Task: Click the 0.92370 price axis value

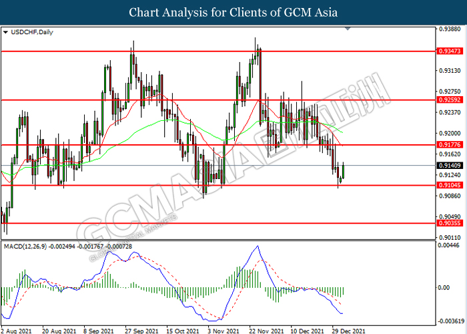Action: click(x=450, y=112)
